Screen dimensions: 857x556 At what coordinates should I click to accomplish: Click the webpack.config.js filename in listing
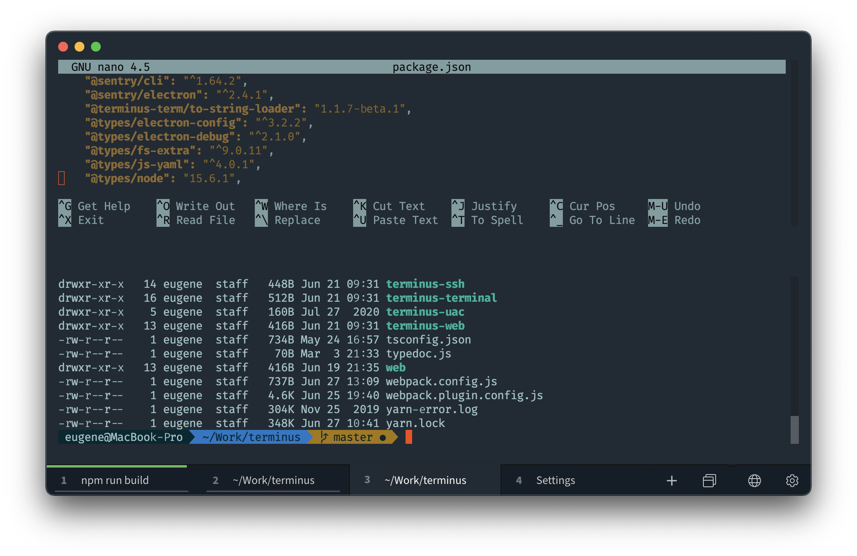click(441, 382)
